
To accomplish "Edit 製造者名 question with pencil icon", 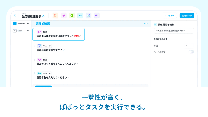I will click(x=68, y=77).
